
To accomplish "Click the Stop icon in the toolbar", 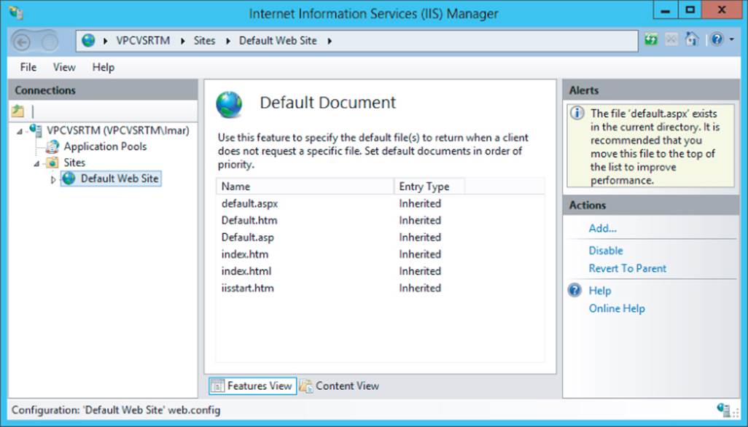I will coord(671,39).
